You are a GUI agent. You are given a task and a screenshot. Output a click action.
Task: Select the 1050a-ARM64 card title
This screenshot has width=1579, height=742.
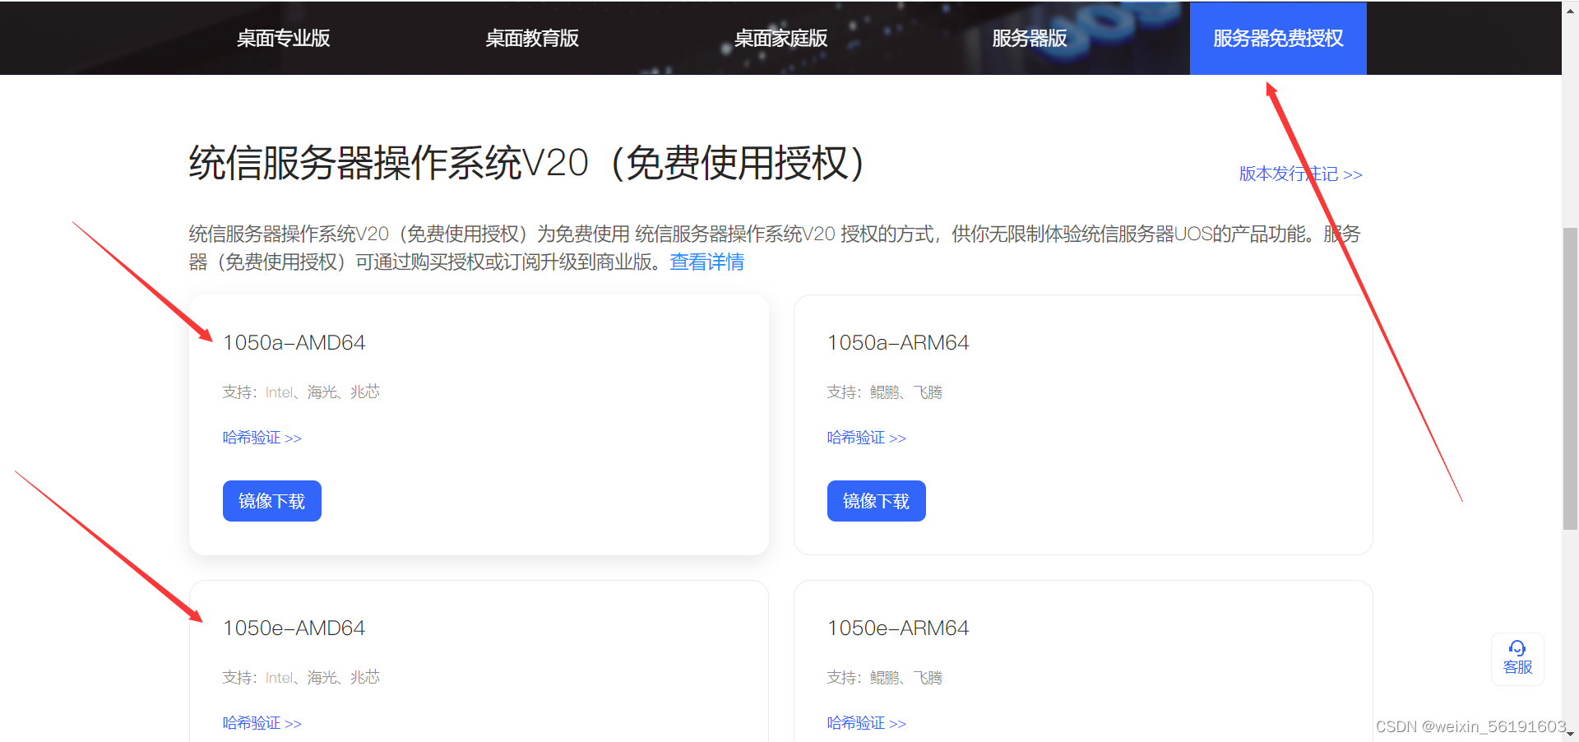pyautogui.click(x=898, y=343)
